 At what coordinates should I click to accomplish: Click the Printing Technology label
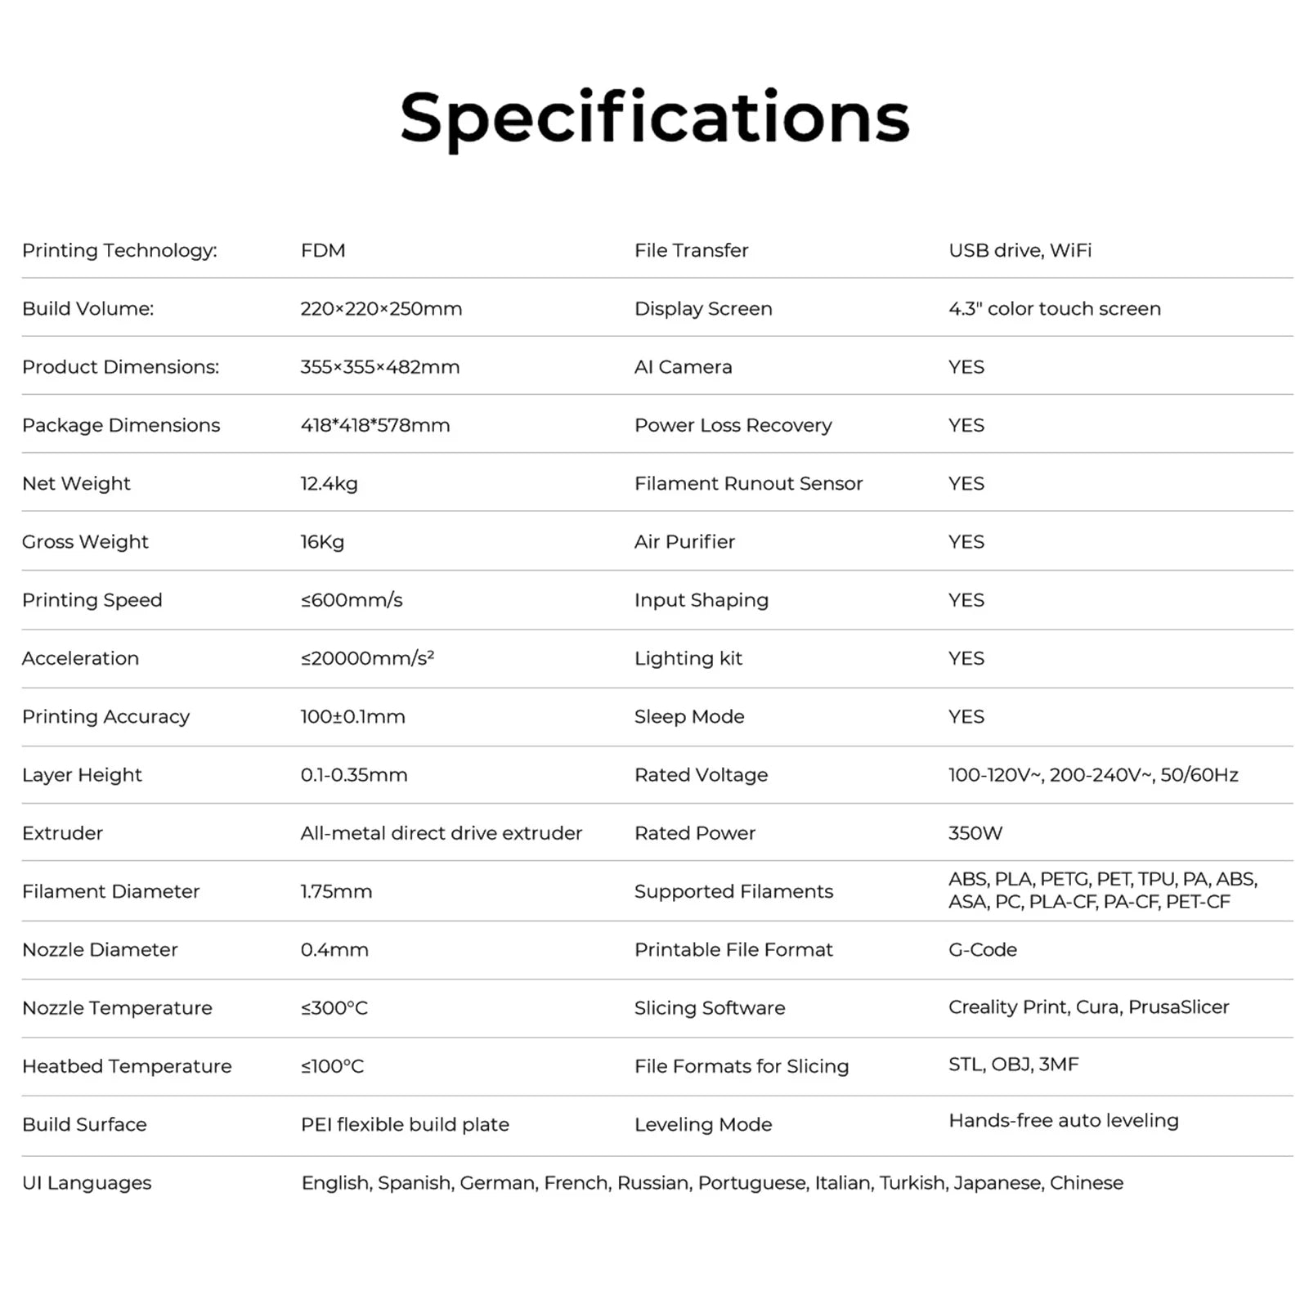tap(119, 251)
